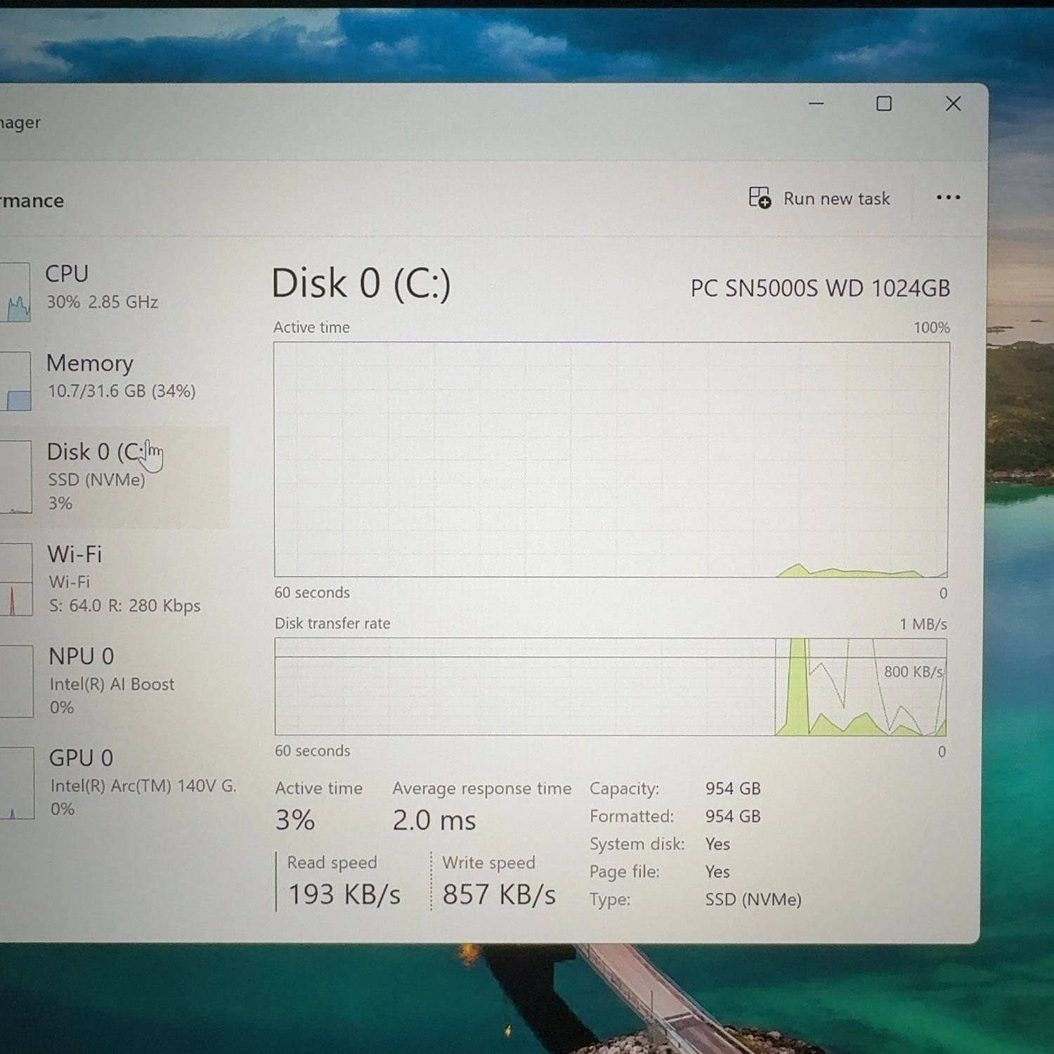Image resolution: width=1054 pixels, height=1054 pixels.
Task: Open the three-dot more options menu
Action: pos(948,197)
